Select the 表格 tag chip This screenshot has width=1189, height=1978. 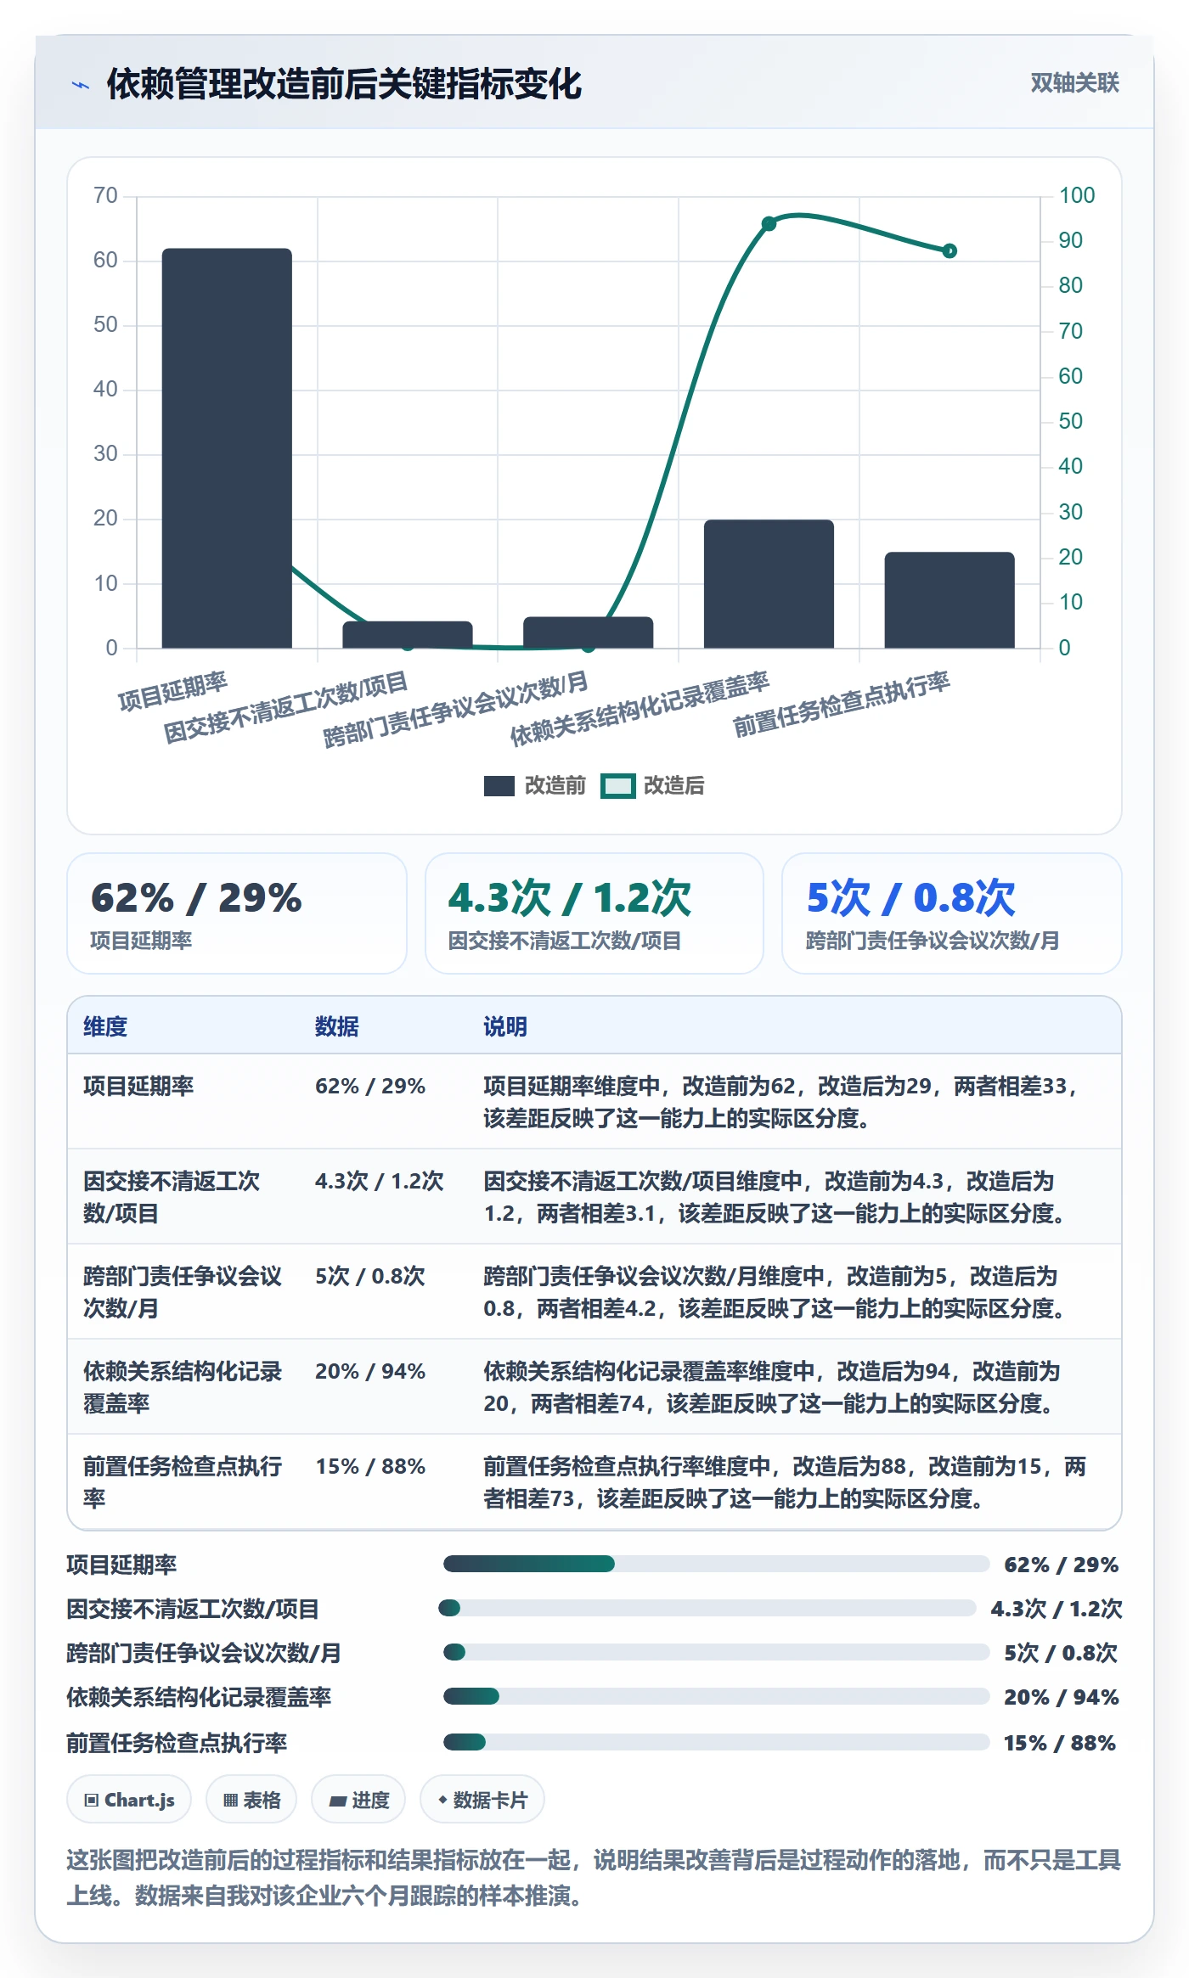251,1800
